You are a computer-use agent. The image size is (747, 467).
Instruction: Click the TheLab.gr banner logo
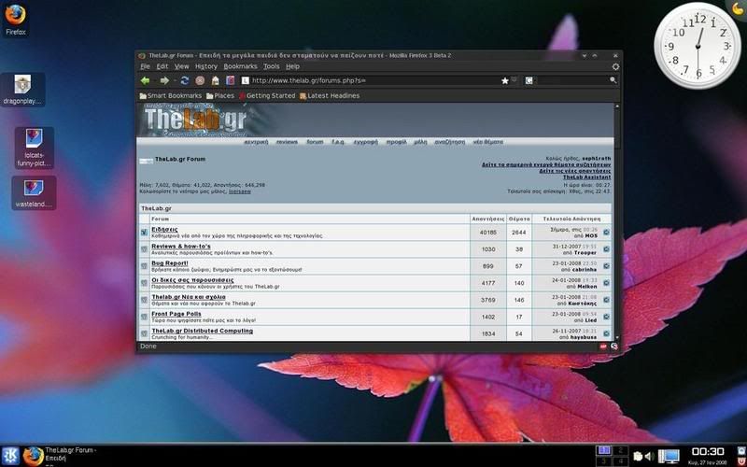[x=196, y=120]
